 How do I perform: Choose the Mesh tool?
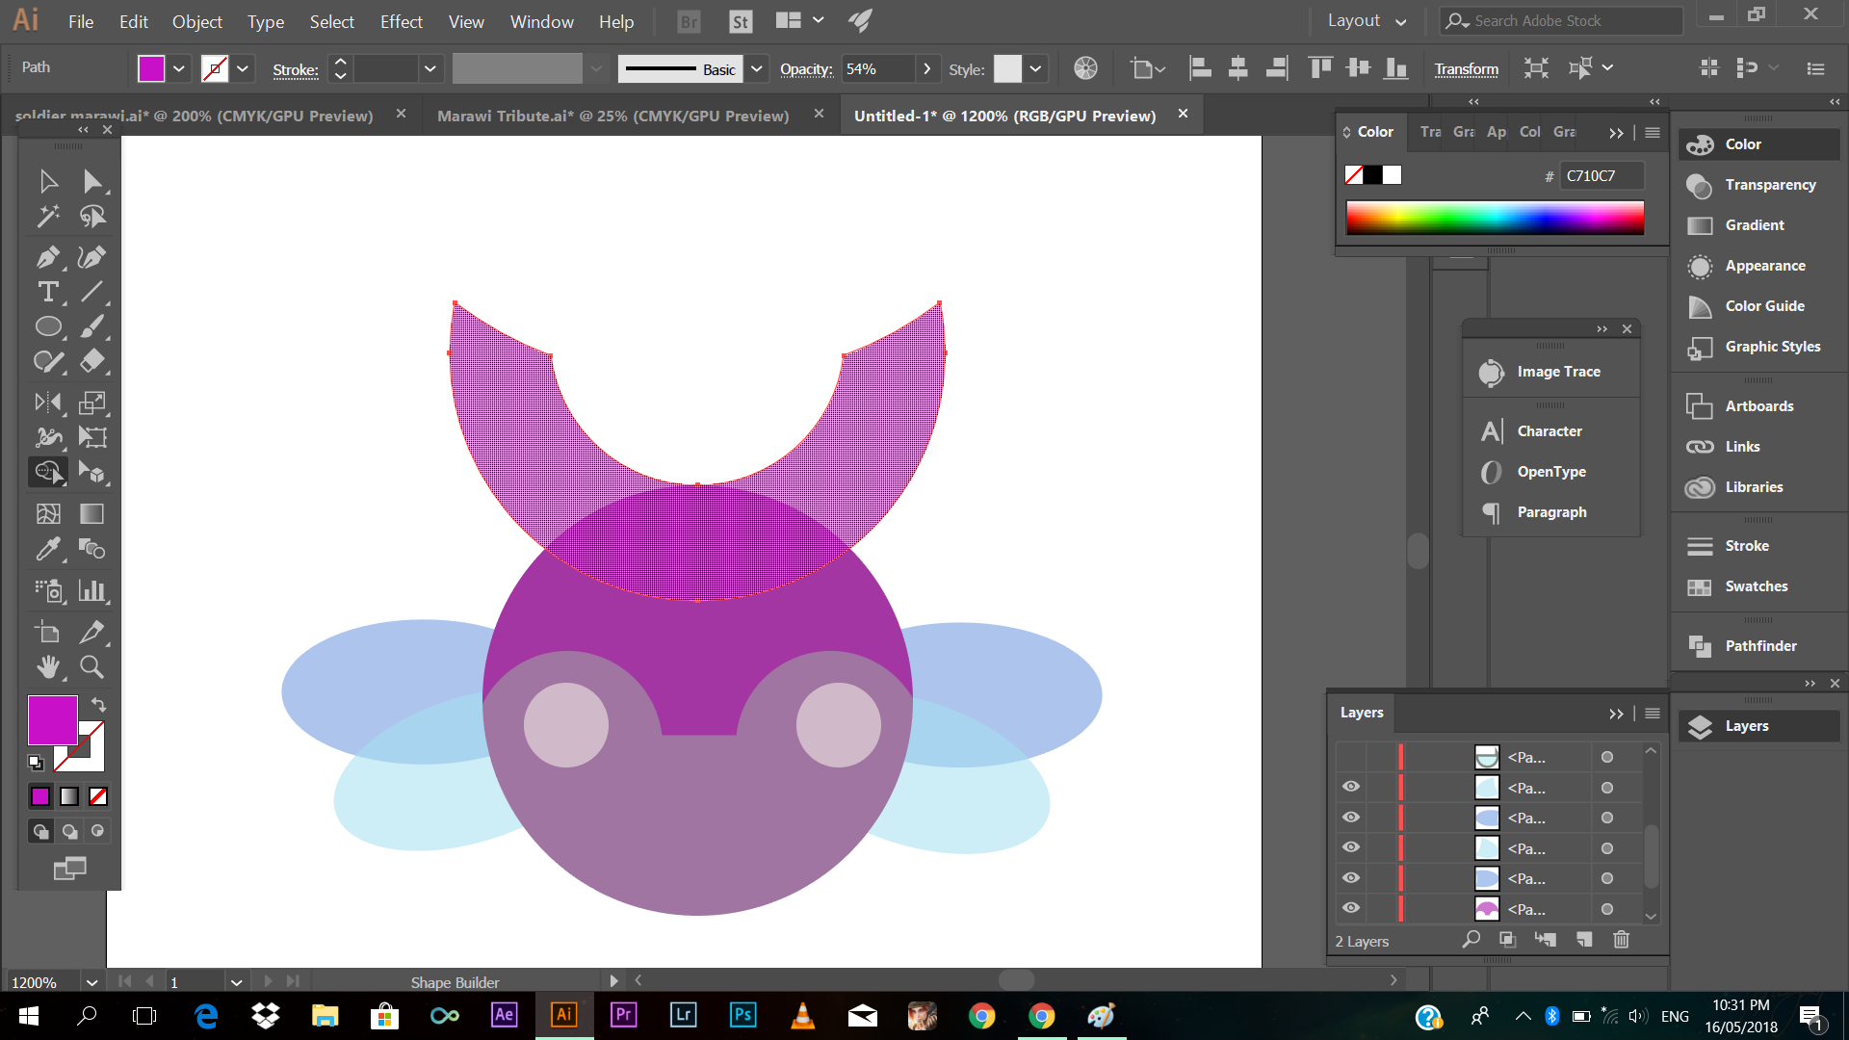(x=48, y=514)
